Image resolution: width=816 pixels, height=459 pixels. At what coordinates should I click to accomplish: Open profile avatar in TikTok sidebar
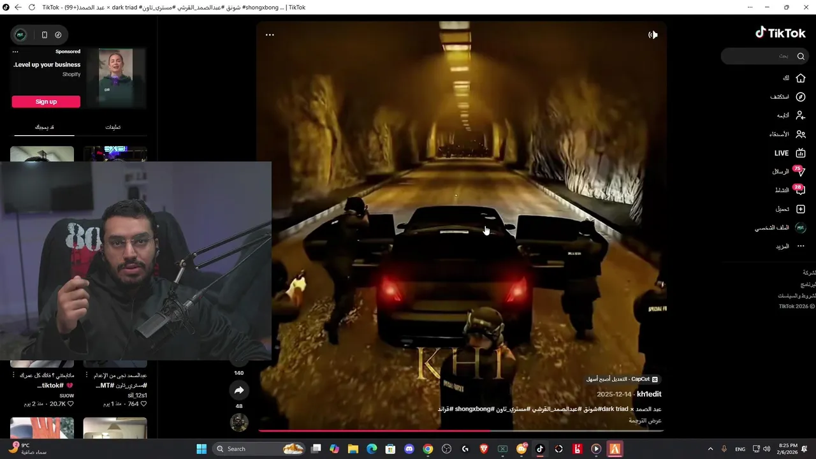point(801,228)
